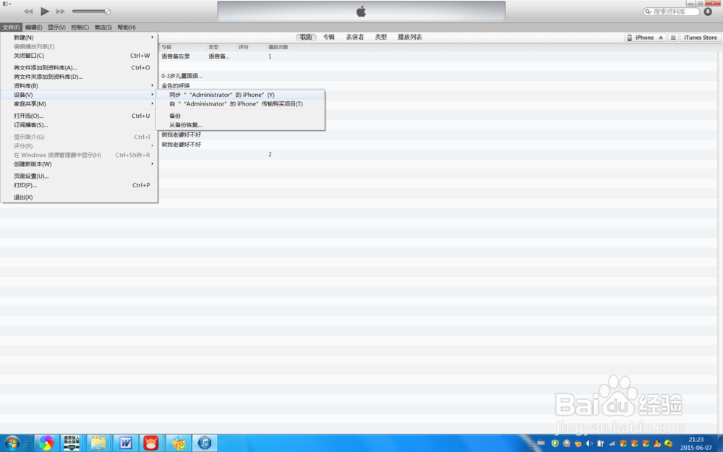Sort by the 专辑 column header
The height and width of the screenshot is (452, 723).
pyautogui.click(x=183, y=47)
